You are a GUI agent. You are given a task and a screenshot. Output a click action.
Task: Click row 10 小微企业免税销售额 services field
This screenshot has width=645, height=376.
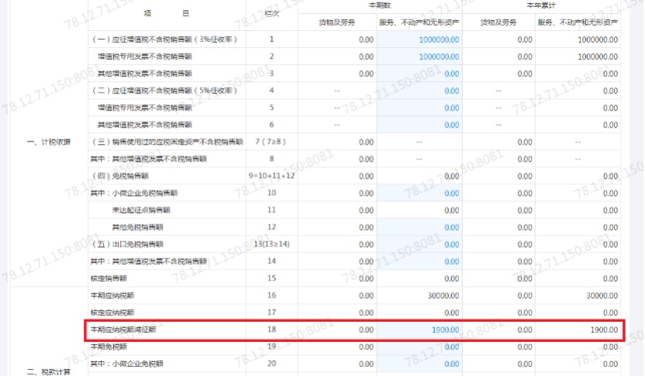(419, 193)
